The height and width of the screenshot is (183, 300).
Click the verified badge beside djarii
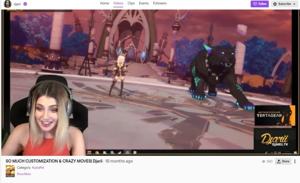(25, 4)
